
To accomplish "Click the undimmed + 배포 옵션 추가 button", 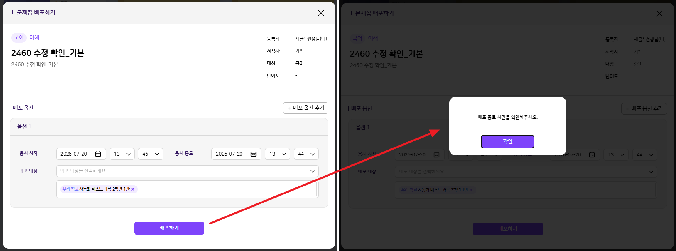I will tap(305, 108).
